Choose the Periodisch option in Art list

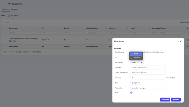136,57
